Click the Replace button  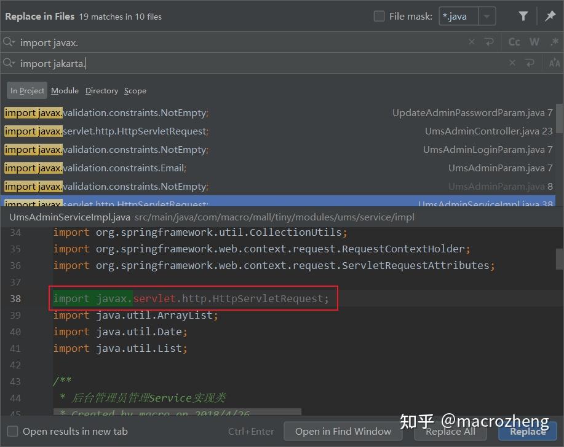(x=528, y=431)
